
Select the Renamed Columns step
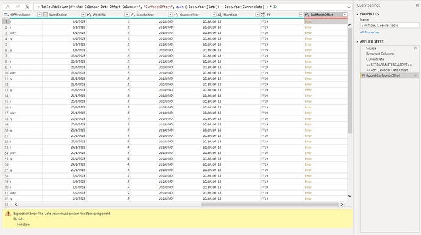(x=389, y=54)
